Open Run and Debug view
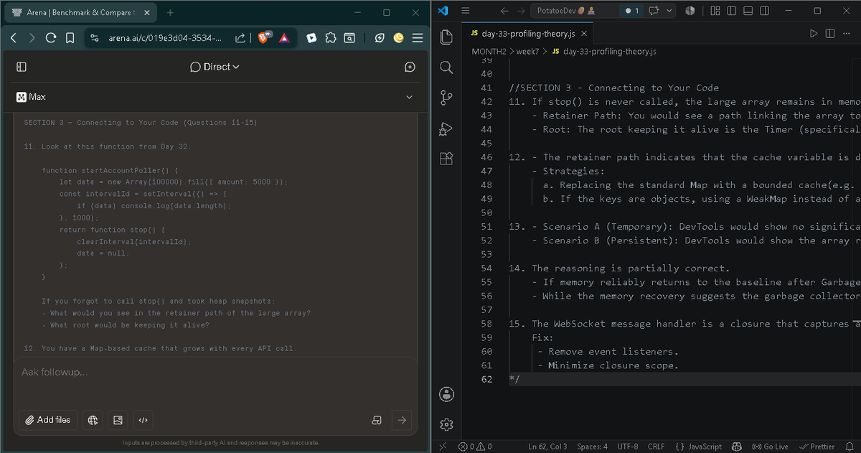The width and height of the screenshot is (861, 453). (x=446, y=129)
